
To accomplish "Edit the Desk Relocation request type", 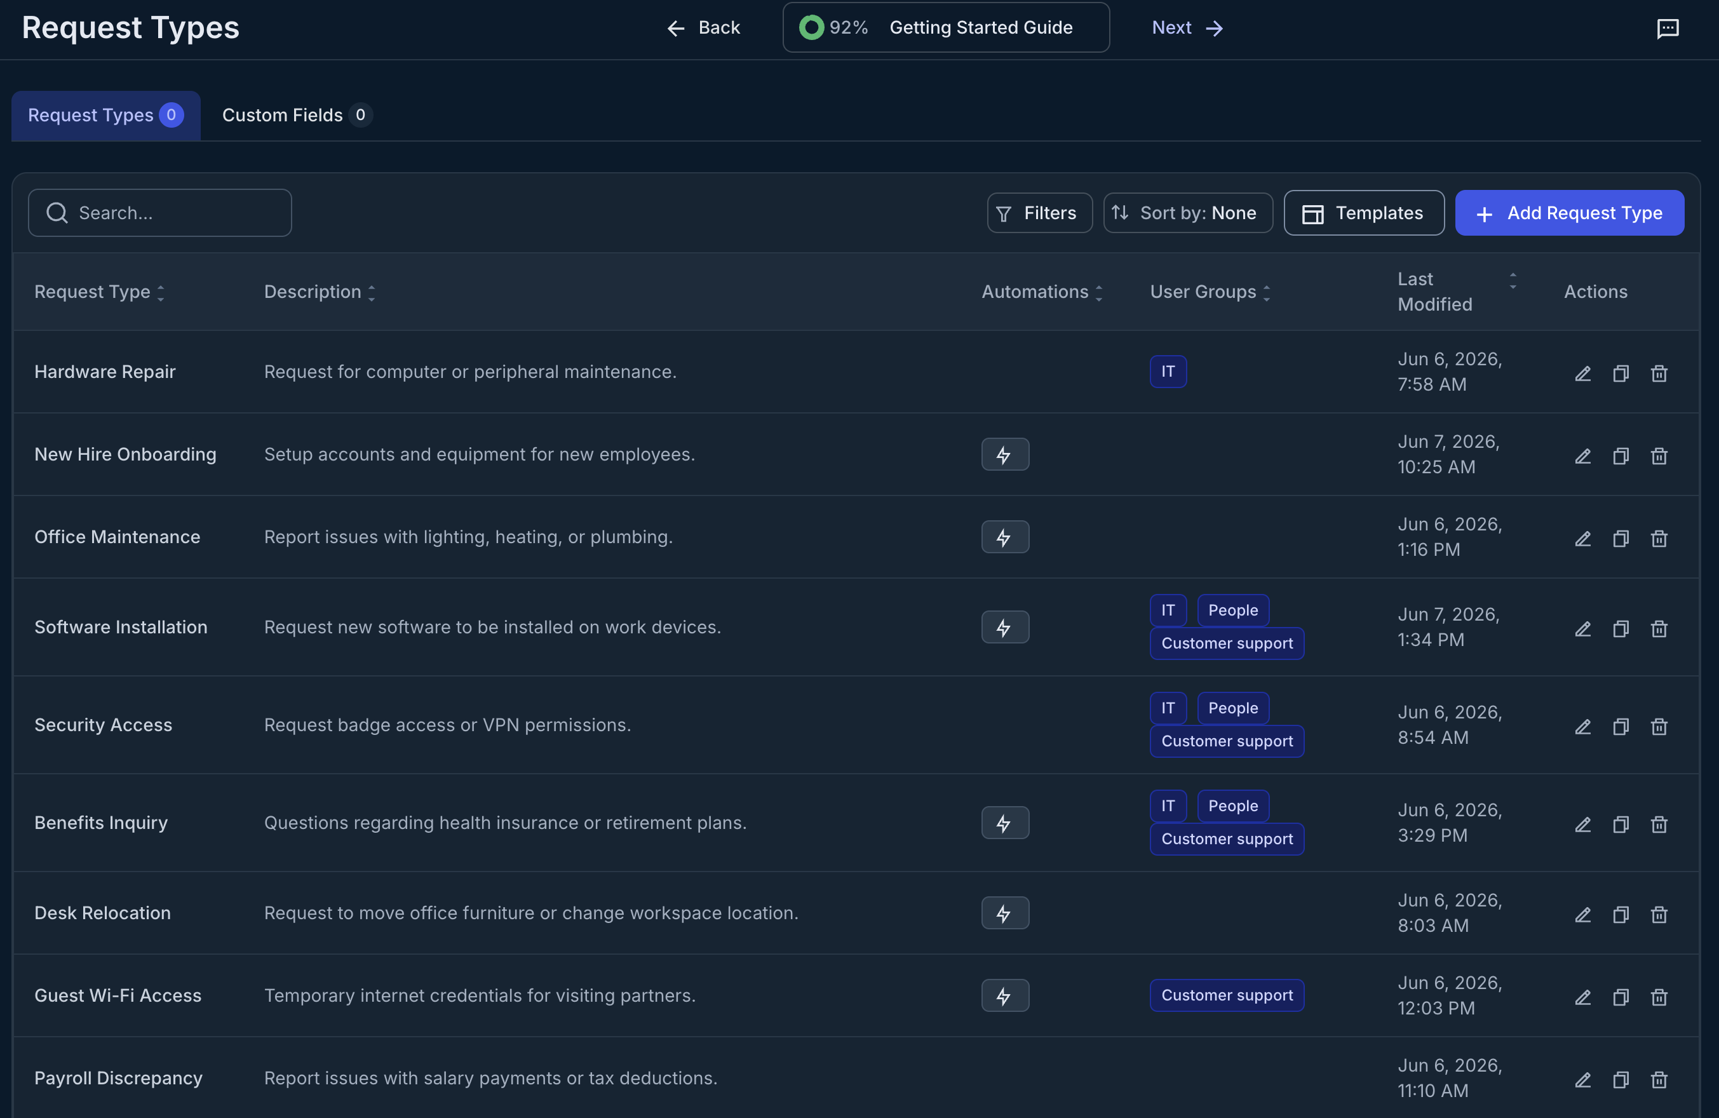I will [x=1582, y=914].
